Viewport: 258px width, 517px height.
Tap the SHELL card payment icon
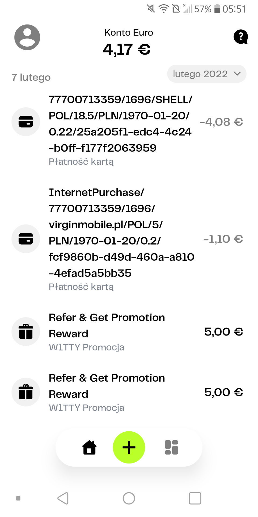(x=26, y=122)
